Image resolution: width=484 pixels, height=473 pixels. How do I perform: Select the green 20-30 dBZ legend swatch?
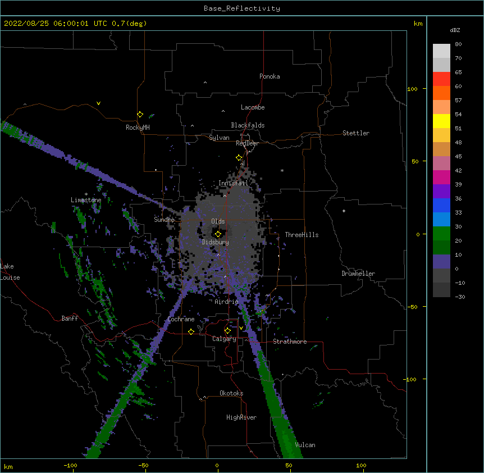pos(441,234)
